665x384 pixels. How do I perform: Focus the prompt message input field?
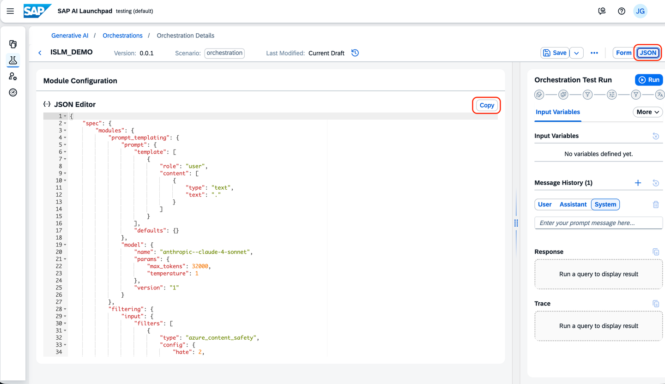(x=598, y=223)
